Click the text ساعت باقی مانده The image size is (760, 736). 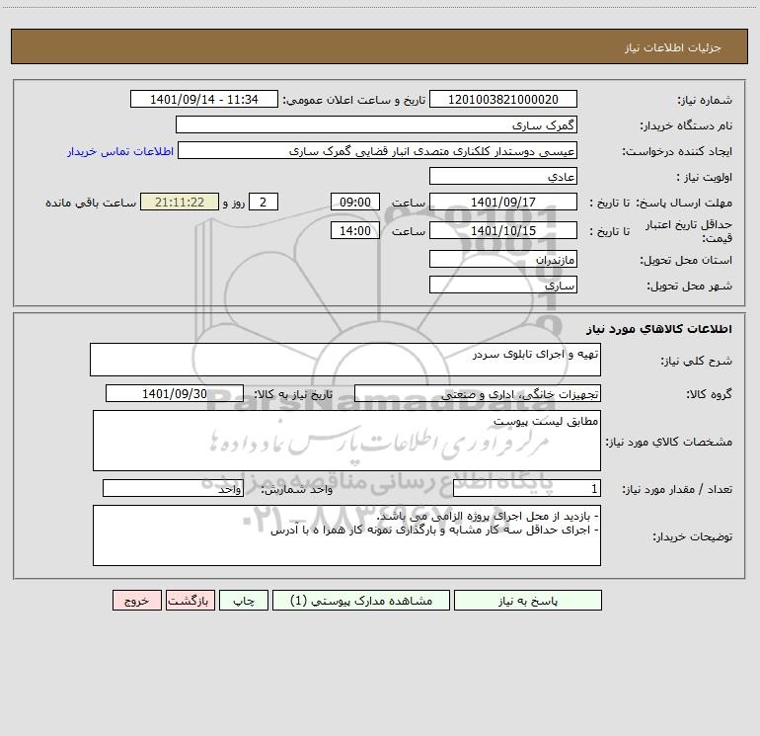(x=91, y=203)
